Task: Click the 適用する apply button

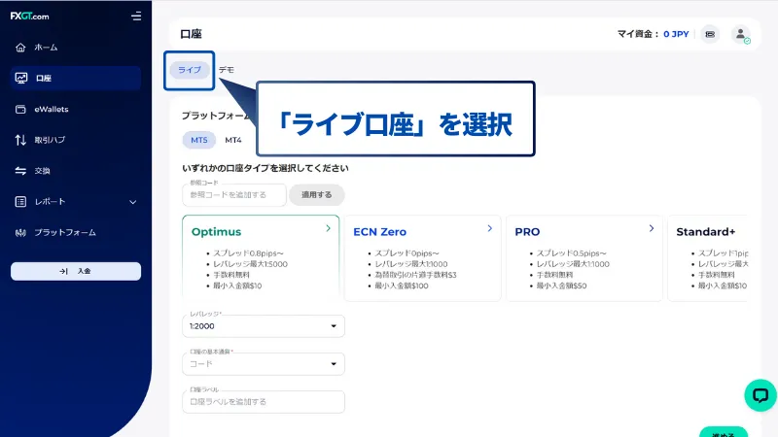Action: point(317,195)
